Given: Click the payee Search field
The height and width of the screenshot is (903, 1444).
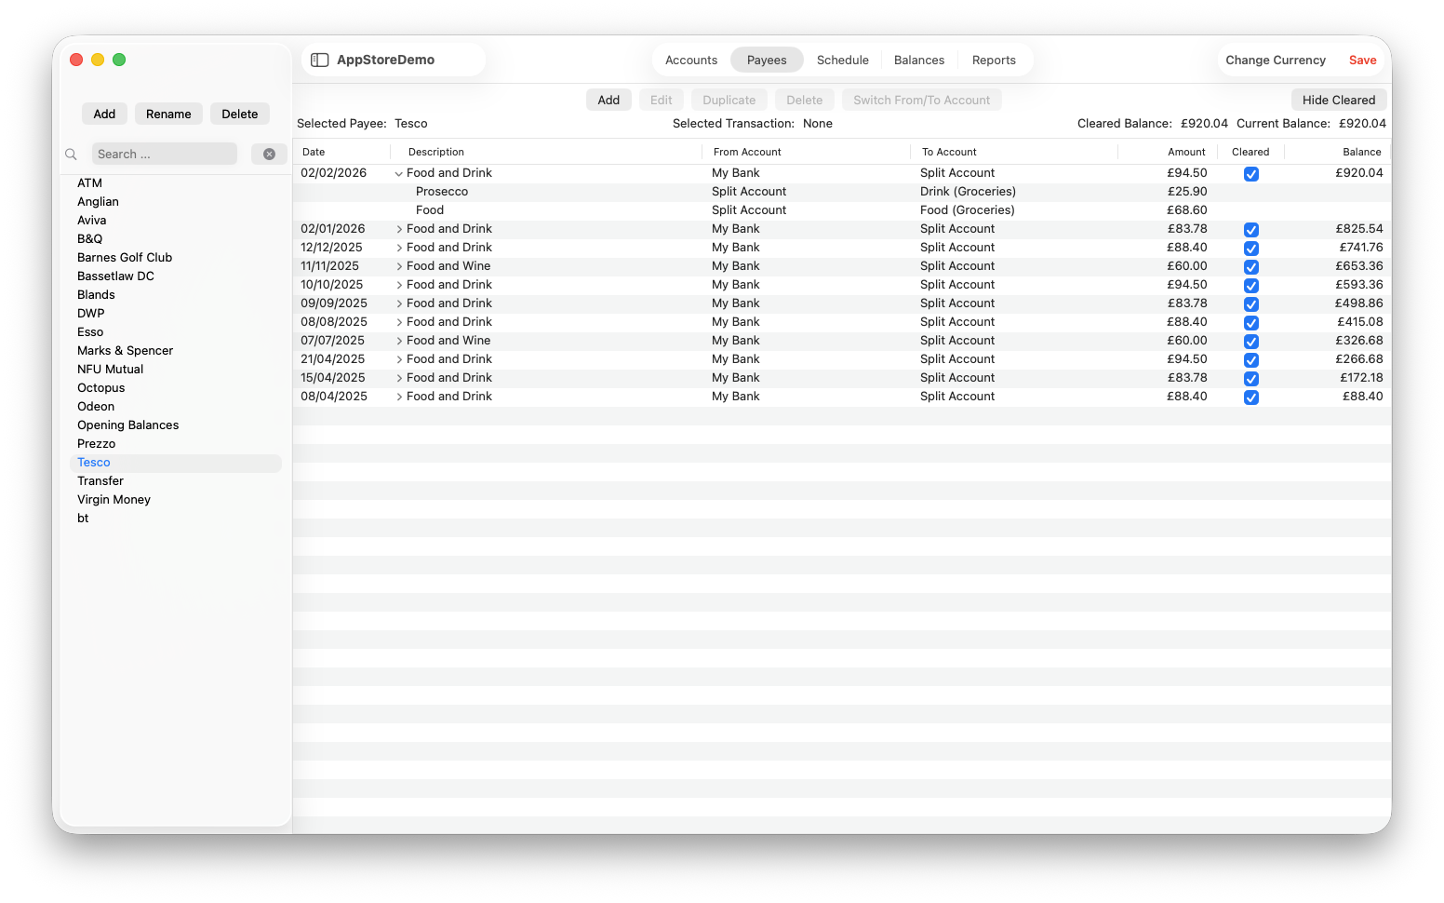Looking at the screenshot, I should [x=164, y=155].
